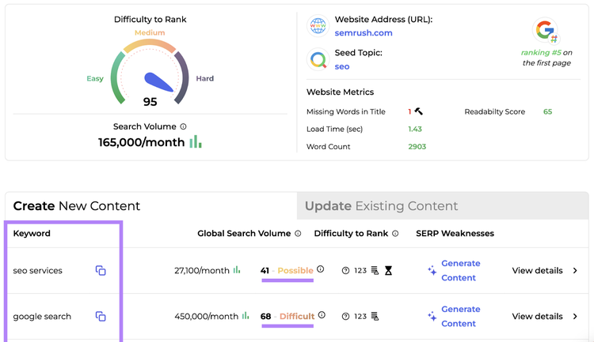Click the difficulty gauge needle dial
This screenshot has height=342, width=594.
158,82
